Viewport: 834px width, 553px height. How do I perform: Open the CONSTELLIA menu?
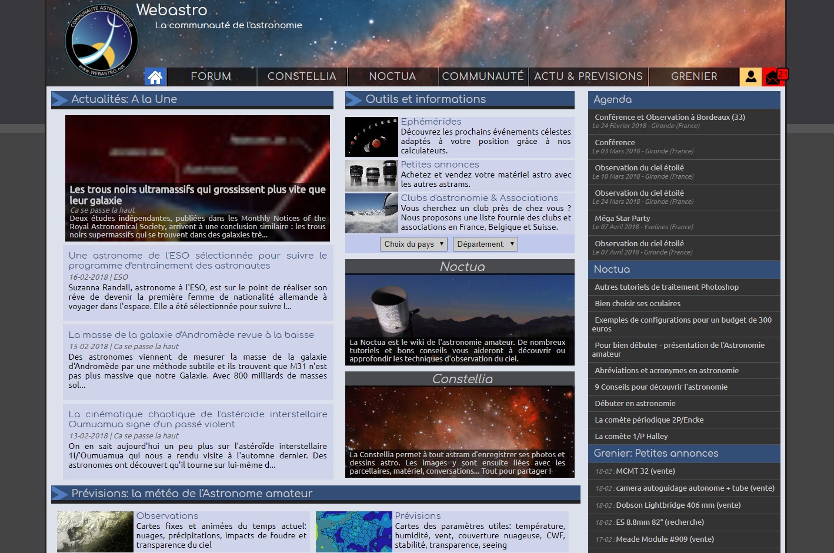302,77
